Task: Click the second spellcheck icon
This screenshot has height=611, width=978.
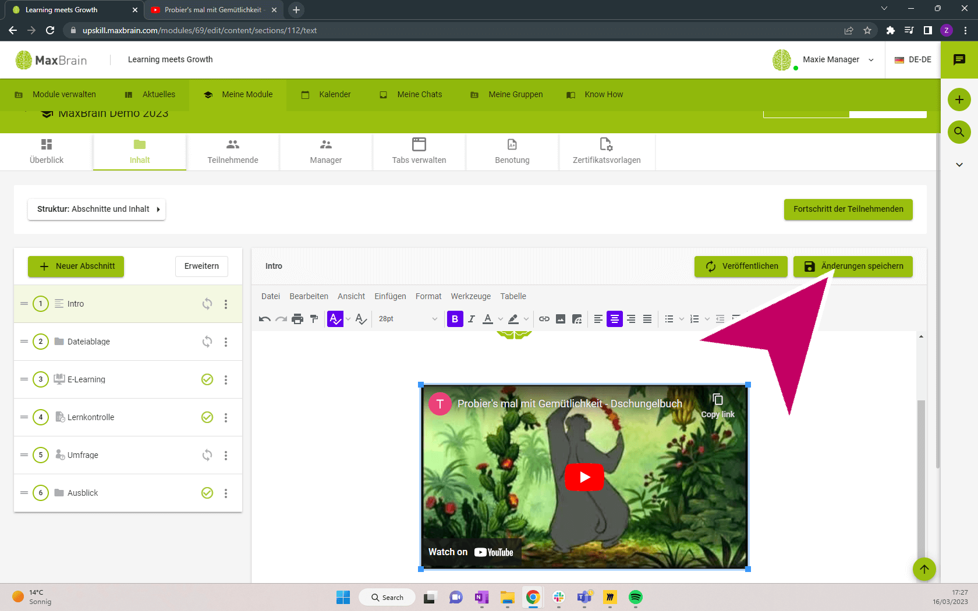Action: point(361,319)
